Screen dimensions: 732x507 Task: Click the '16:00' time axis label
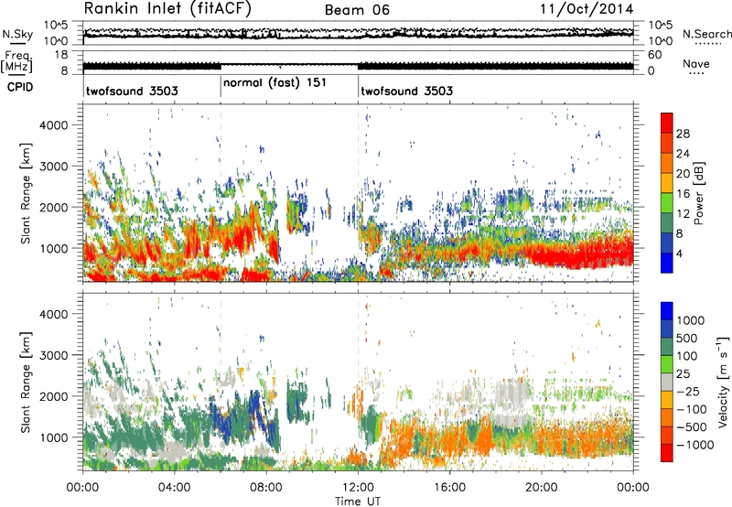click(449, 488)
